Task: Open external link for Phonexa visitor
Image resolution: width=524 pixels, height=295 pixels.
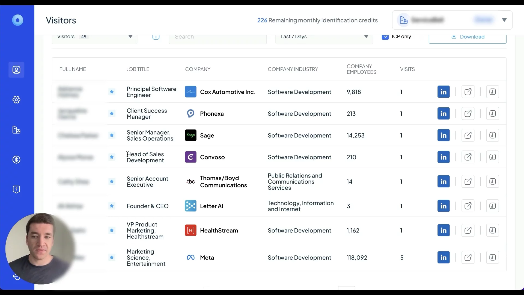Action: [468, 113]
